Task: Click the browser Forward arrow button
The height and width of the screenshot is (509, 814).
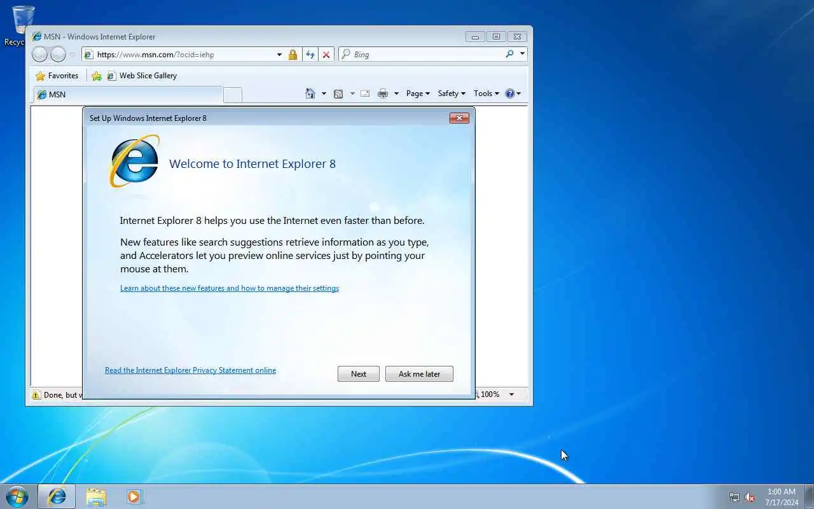Action: pyautogui.click(x=58, y=54)
